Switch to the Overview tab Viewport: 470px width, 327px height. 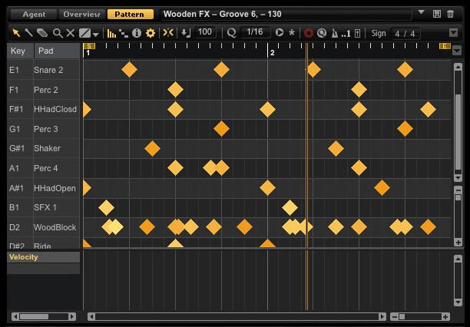81,14
